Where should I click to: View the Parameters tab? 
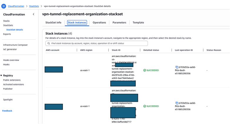pyautogui.click(x=119, y=23)
